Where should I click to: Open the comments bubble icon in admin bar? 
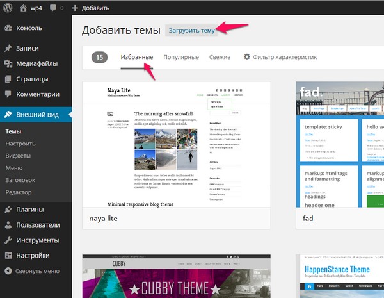click(x=52, y=8)
